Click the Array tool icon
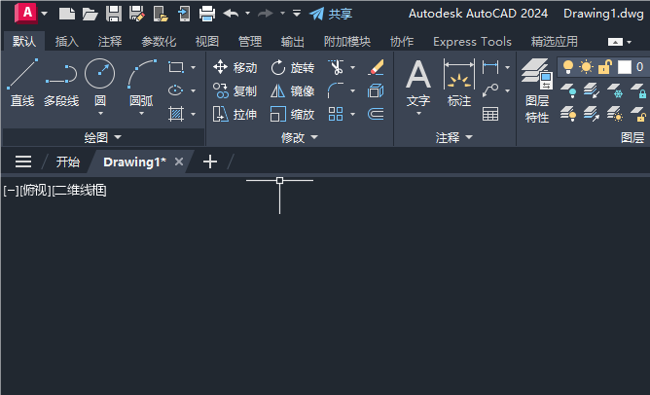 [x=336, y=114]
